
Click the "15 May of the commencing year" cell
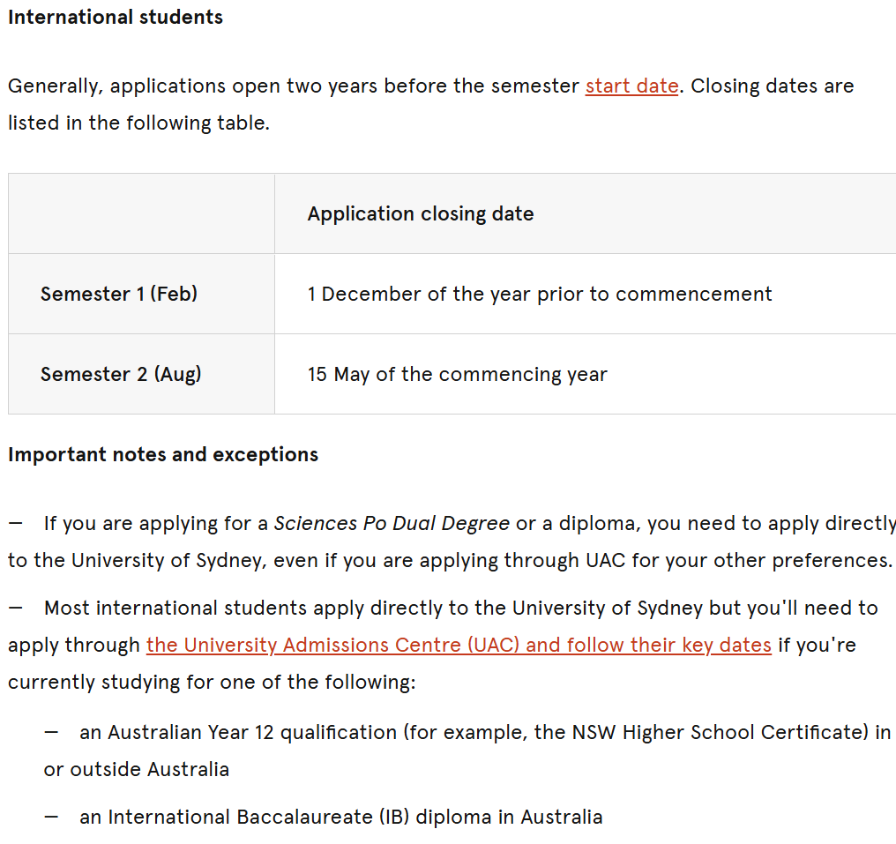[457, 374]
